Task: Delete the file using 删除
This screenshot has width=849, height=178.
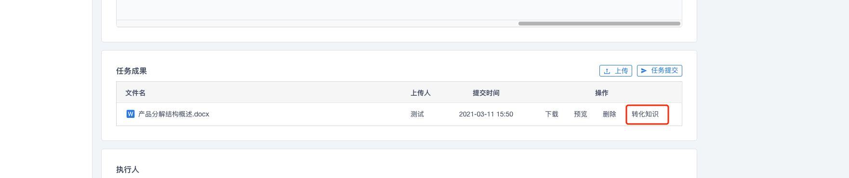Action: (610, 114)
